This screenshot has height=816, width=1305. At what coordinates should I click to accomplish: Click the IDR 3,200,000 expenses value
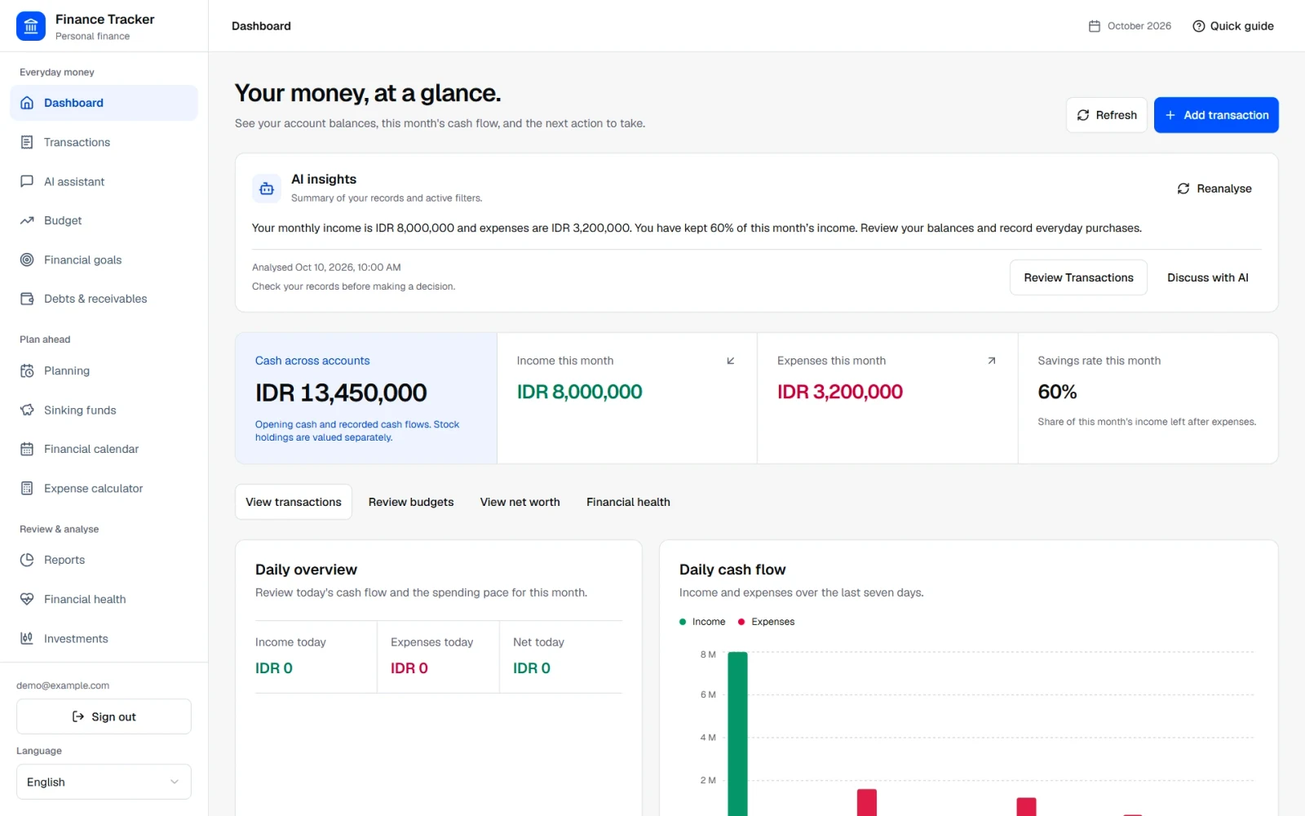click(x=840, y=392)
